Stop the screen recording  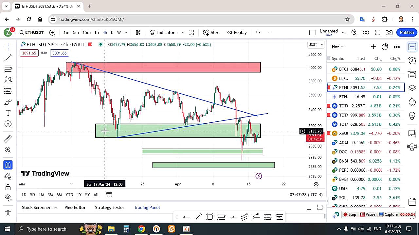click(350, 214)
